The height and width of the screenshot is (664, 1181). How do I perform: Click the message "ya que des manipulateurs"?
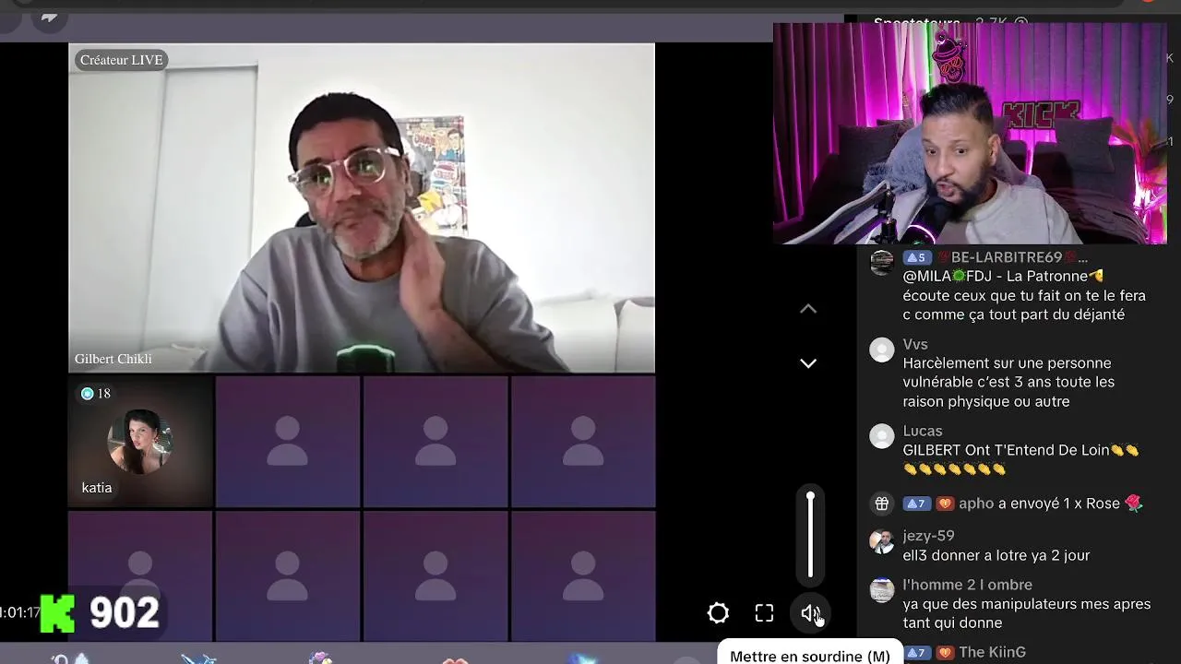(x=1027, y=613)
